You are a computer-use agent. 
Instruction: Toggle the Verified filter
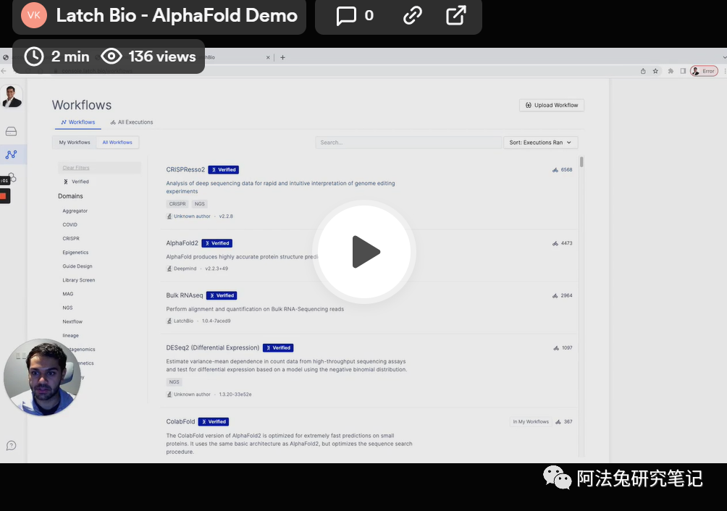tap(76, 182)
